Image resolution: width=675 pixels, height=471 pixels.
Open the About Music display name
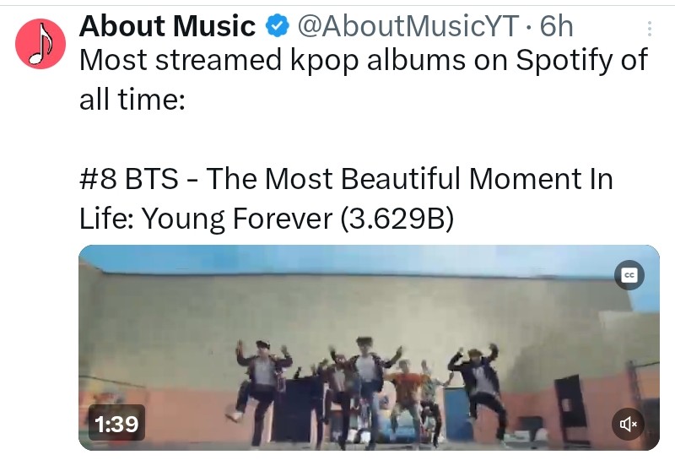[x=167, y=26]
